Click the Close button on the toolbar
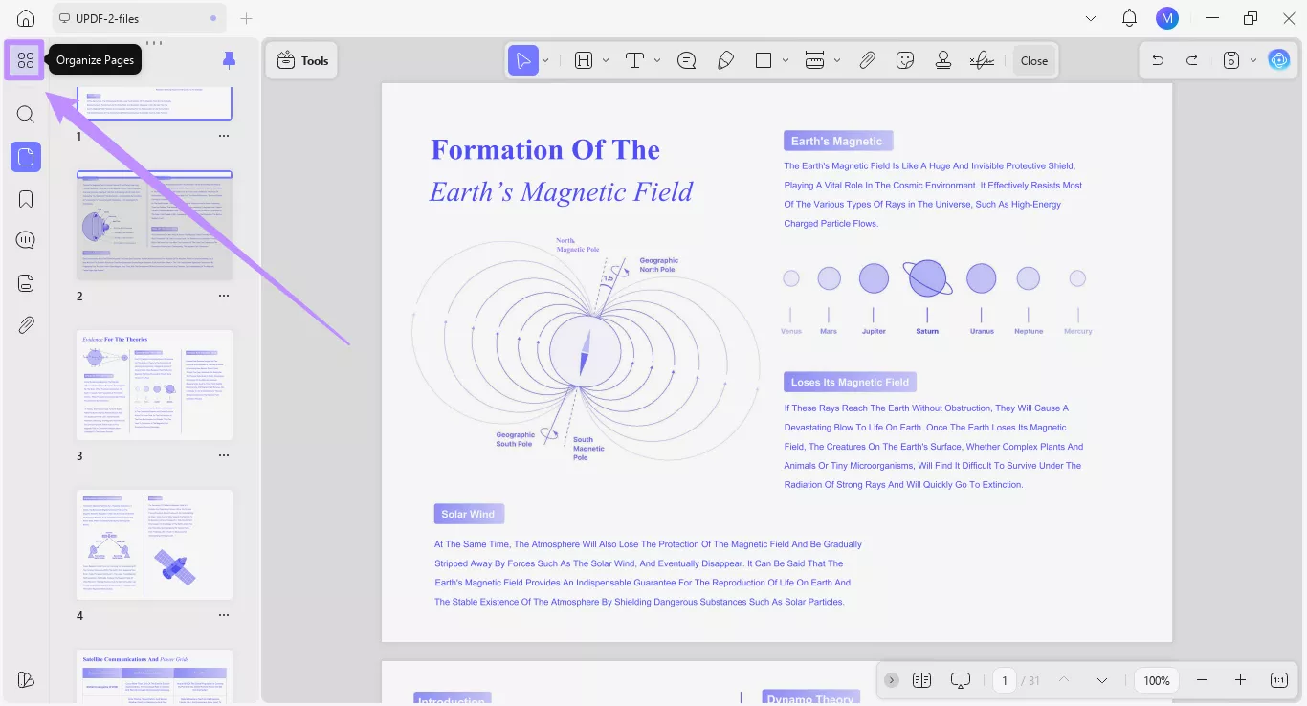Viewport: 1307px width, 706px height. coord(1033,59)
